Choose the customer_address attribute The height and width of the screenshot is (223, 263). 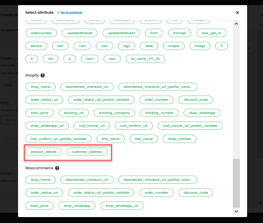pos(87,152)
